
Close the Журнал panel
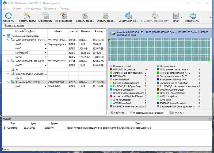point(210,119)
